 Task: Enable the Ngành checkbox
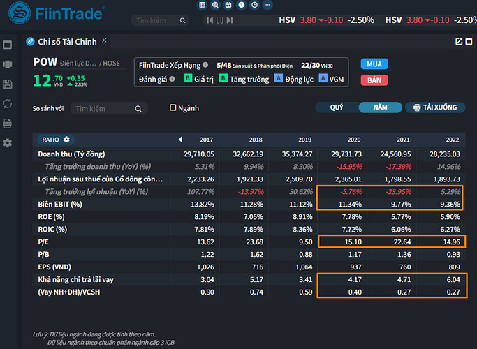click(173, 108)
